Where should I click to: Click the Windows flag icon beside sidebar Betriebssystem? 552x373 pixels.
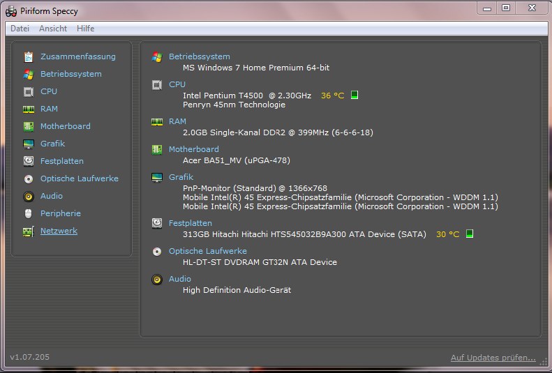pos(29,74)
